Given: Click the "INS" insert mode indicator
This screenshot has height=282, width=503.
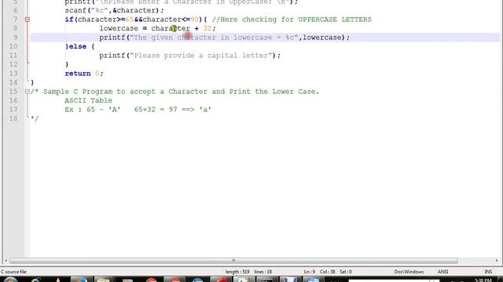Looking at the screenshot, I should (488, 272).
